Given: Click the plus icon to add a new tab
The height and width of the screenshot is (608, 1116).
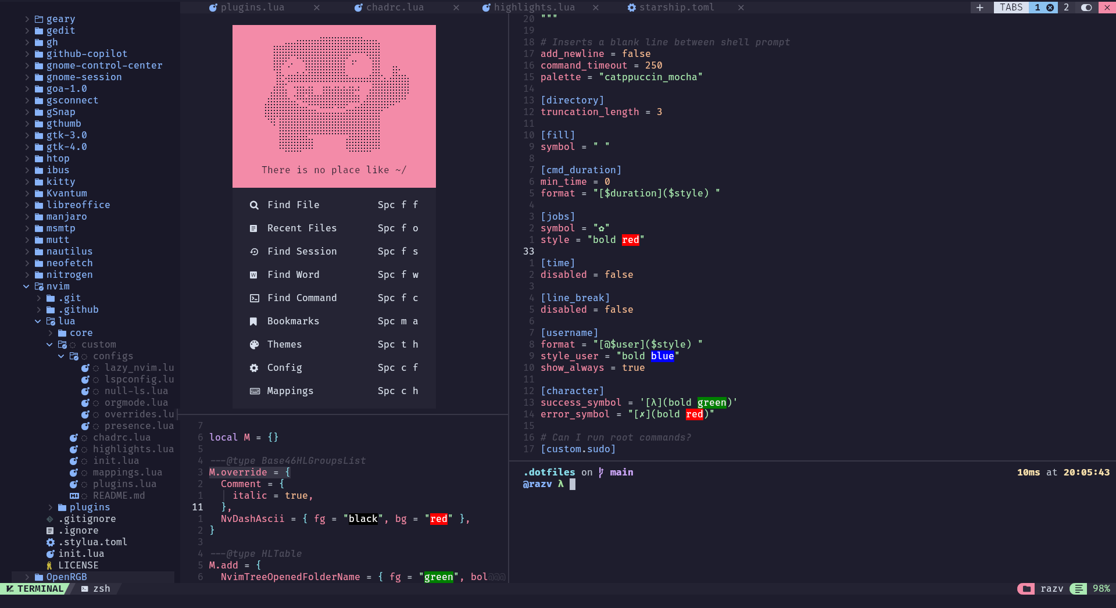Looking at the screenshot, I should [980, 8].
